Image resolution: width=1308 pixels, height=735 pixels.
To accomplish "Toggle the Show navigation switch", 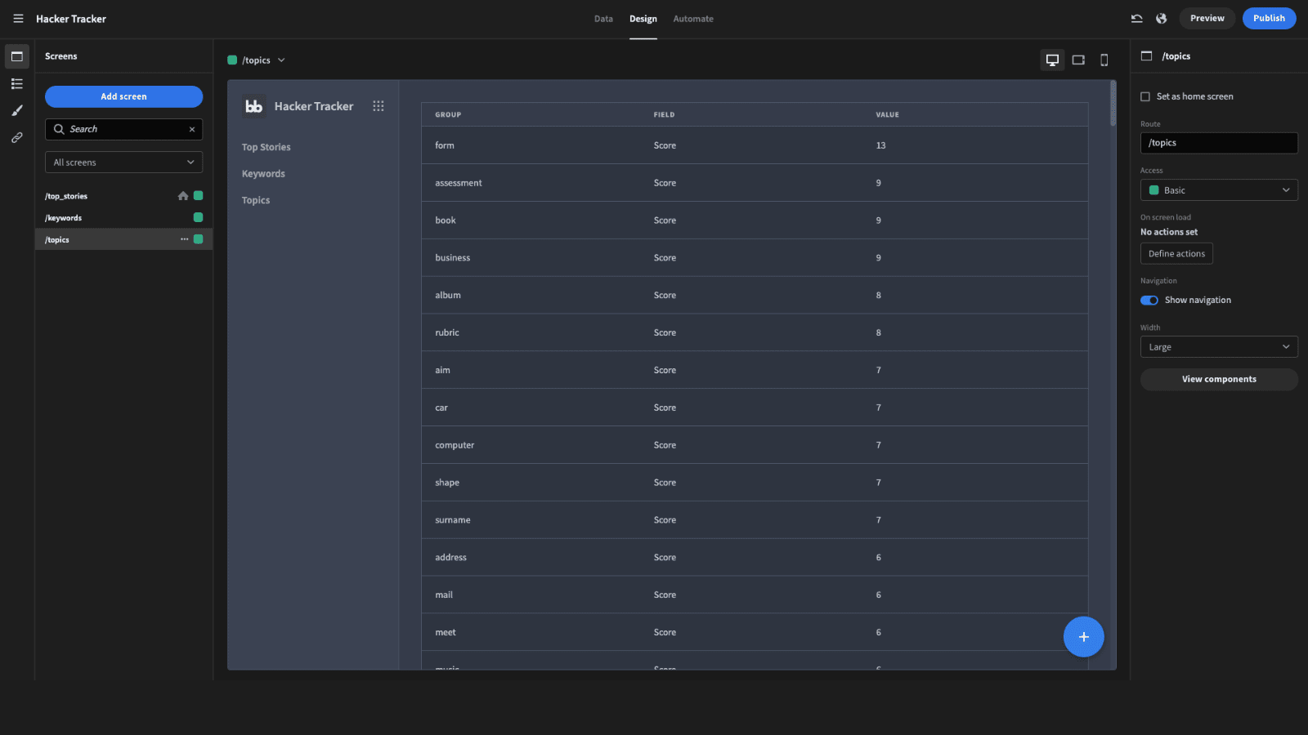I will tap(1149, 300).
